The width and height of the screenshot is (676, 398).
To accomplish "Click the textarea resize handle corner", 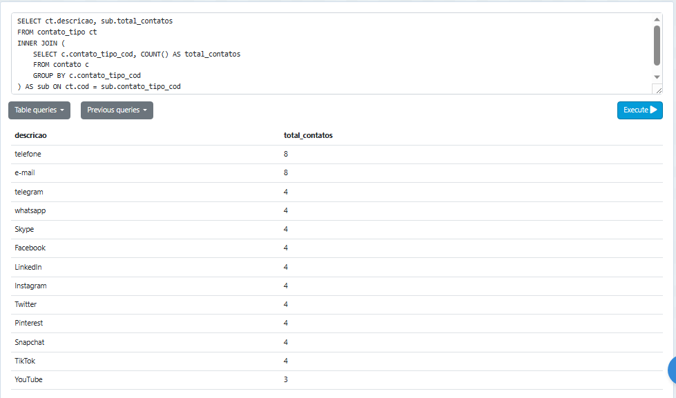I will click(x=658, y=90).
